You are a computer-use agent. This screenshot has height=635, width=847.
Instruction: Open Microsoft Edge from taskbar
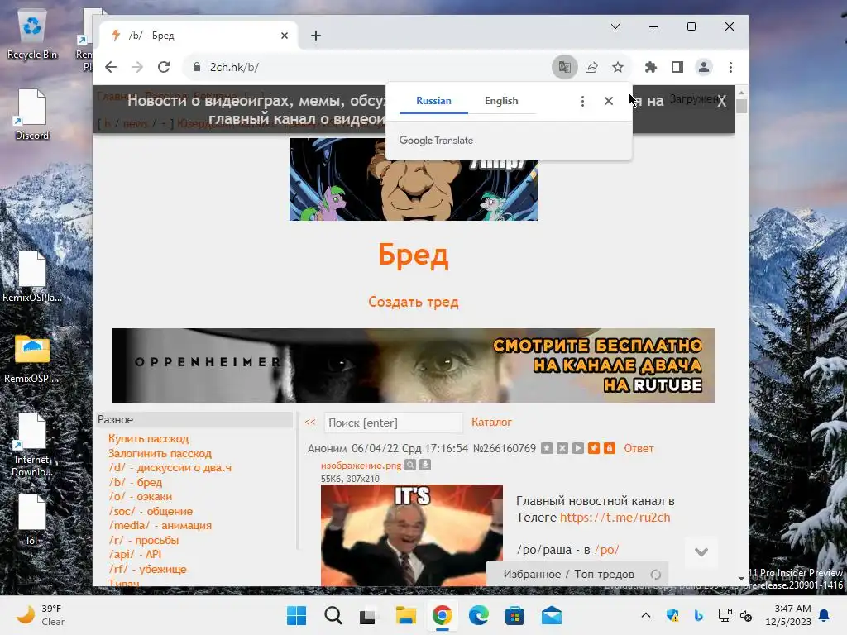pos(479,615)
